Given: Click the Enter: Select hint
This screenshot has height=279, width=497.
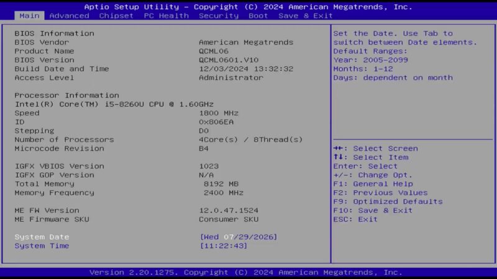Looking at the screenshot, I should coord(365,166).
